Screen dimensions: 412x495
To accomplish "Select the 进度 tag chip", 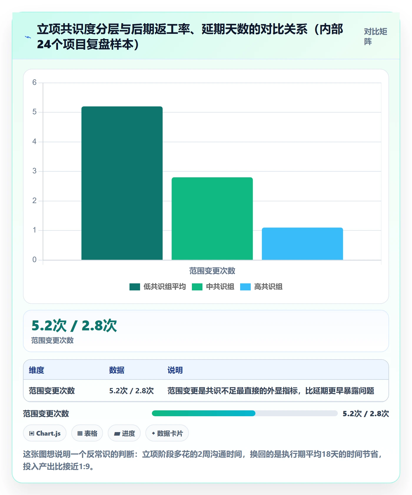I will tap(124, 433).
